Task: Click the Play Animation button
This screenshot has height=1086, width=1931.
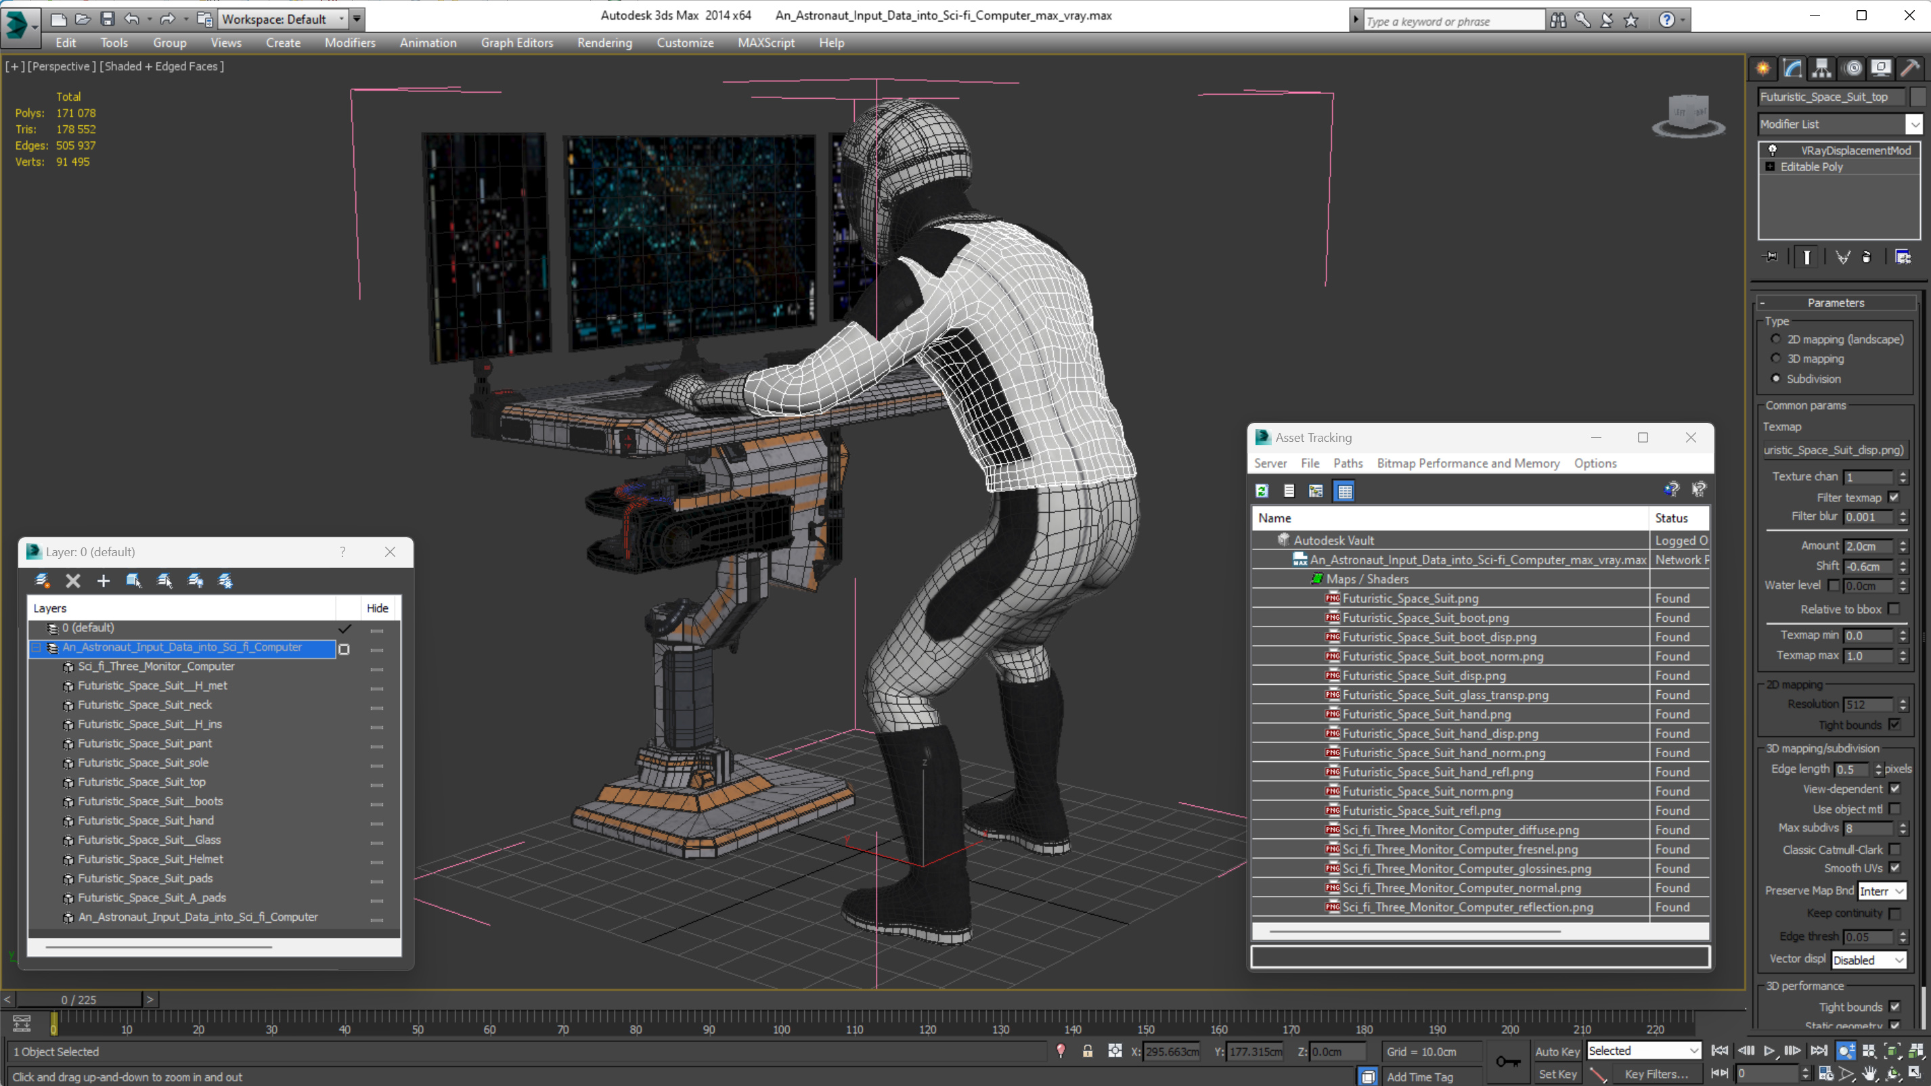Action: pos(1769,1051)
